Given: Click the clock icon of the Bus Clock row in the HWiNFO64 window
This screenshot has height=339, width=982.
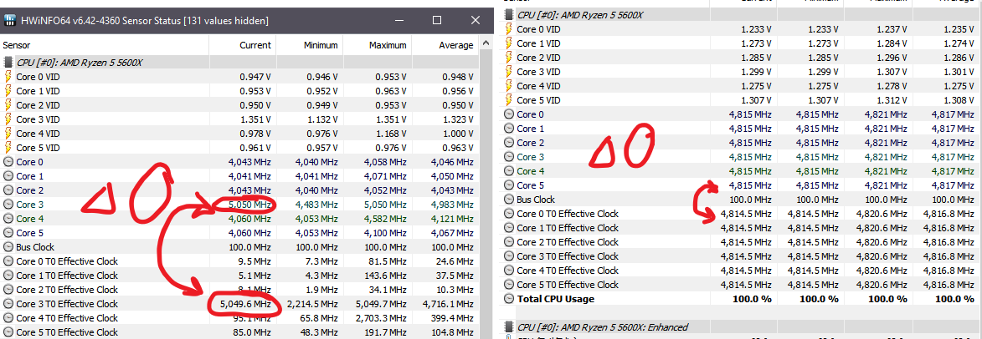Looking at the screenshot, I should 8,247.
